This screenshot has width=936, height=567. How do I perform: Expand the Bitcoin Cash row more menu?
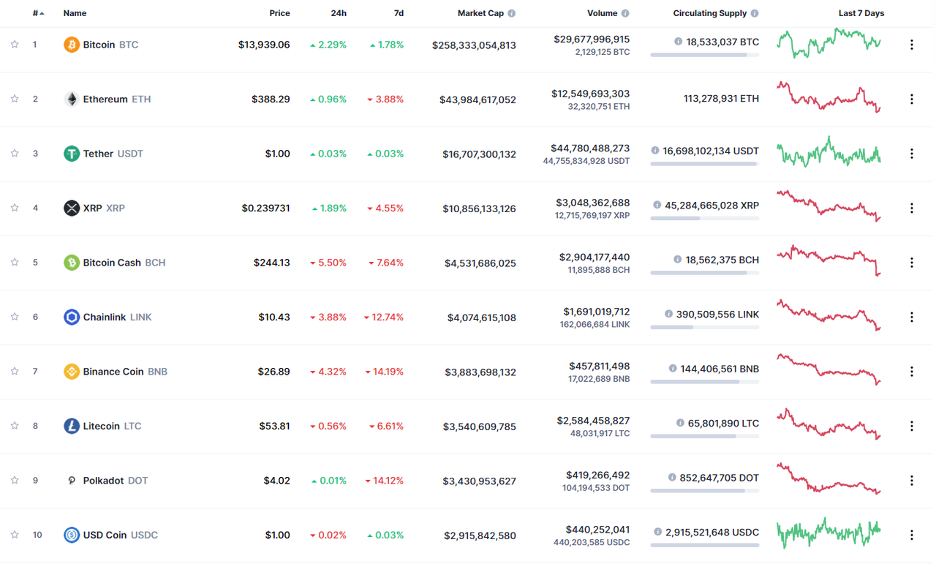tap(911, 263)
